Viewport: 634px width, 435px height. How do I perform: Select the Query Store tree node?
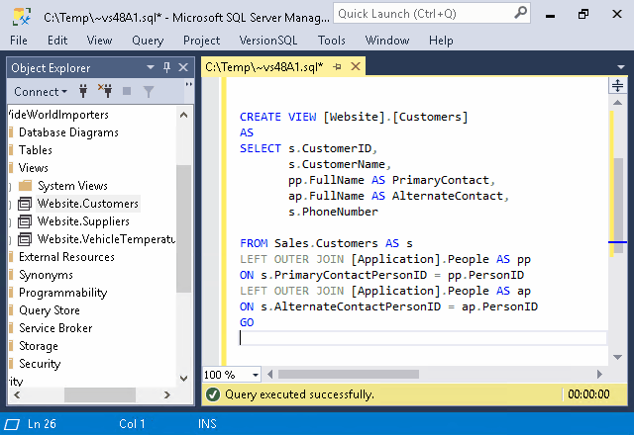coord(49,310)
